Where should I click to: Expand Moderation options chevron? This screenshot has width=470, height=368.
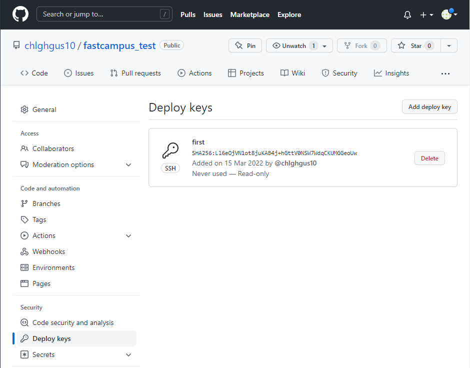pos(128,165)
